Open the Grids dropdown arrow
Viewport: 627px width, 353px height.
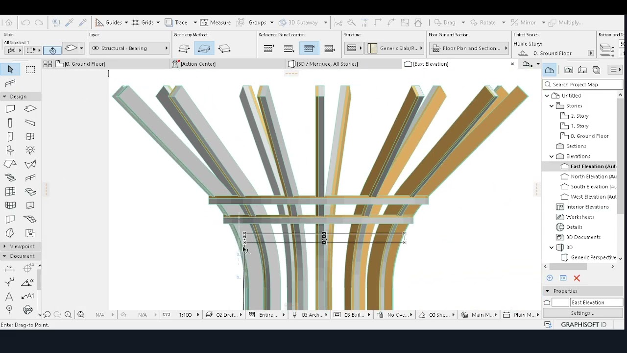pos(158,23)
